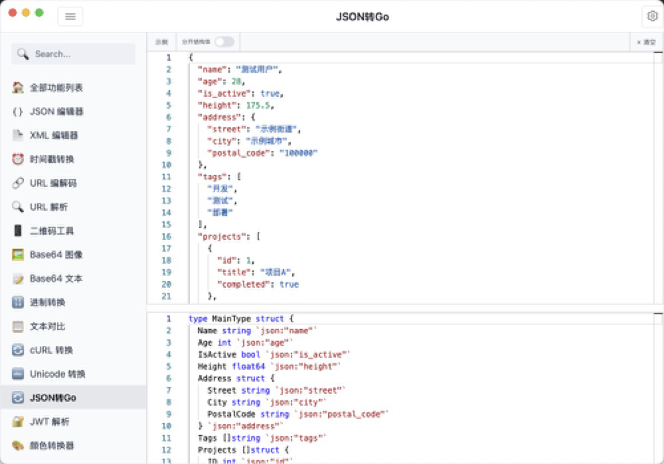Open the JWT 解析 tool
664x464 pixels.
(53, 422)
